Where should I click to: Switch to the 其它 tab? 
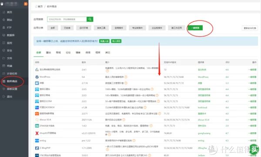click(108, 53)
